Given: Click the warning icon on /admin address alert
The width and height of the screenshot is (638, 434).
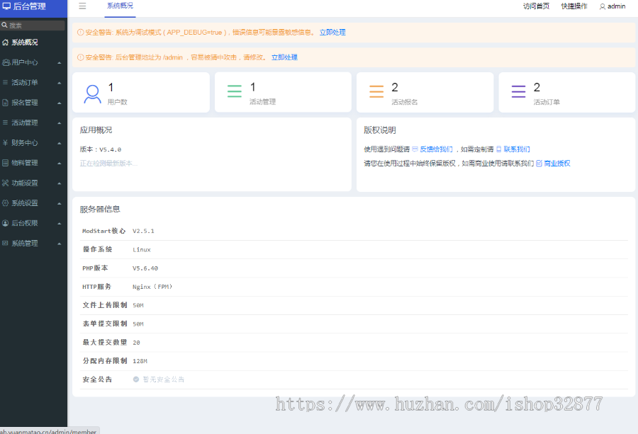Looking at the screenshot, I should [81, 57].
